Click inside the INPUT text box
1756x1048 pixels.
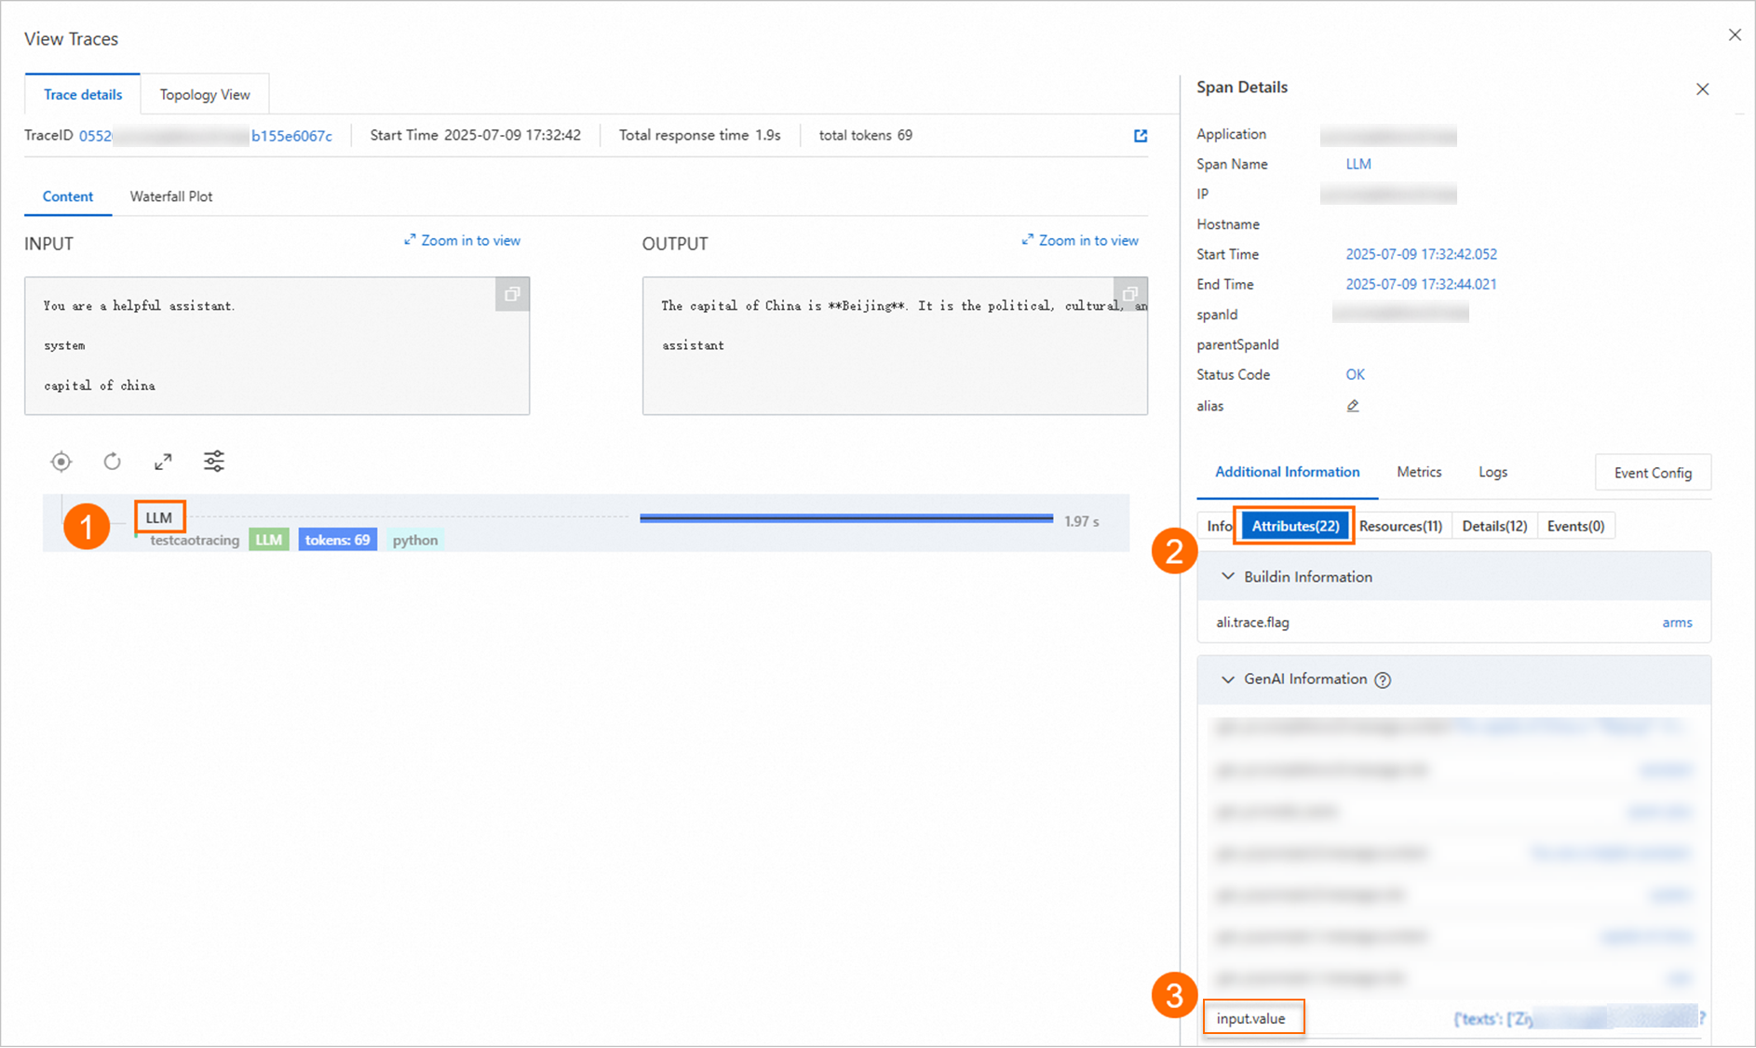[x=277, y=345]
